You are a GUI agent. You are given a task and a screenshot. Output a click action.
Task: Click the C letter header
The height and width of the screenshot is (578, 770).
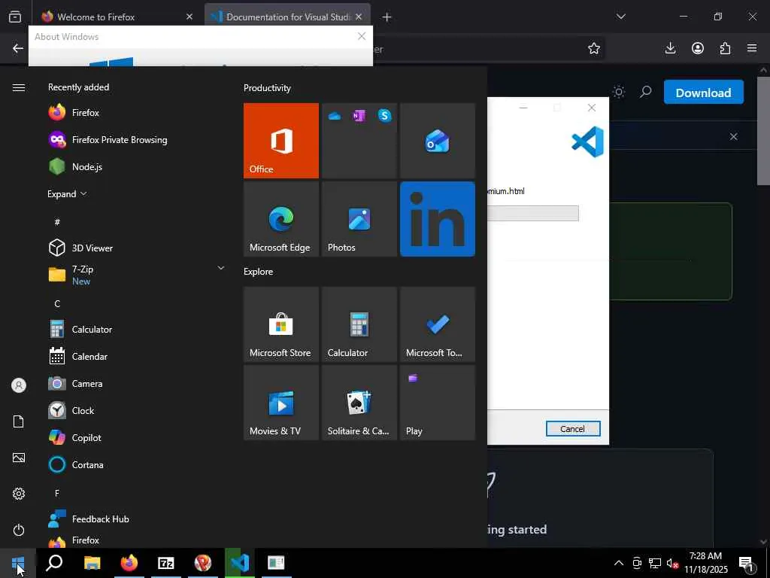(57, 303)
